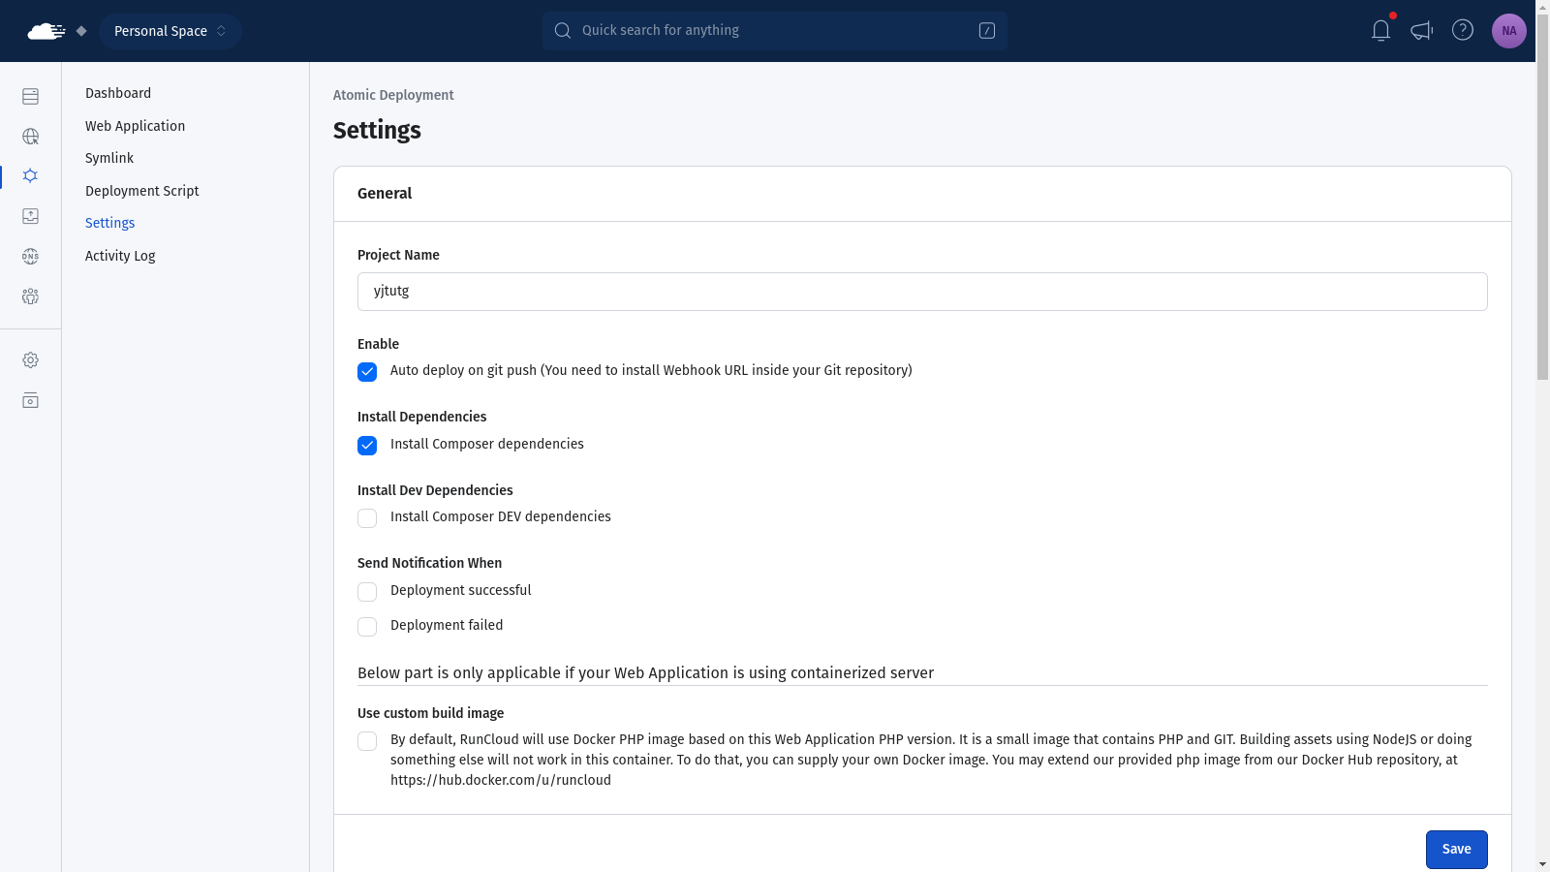Focus the Project Name input field
1550x872 pixels.
click(921, 292)
